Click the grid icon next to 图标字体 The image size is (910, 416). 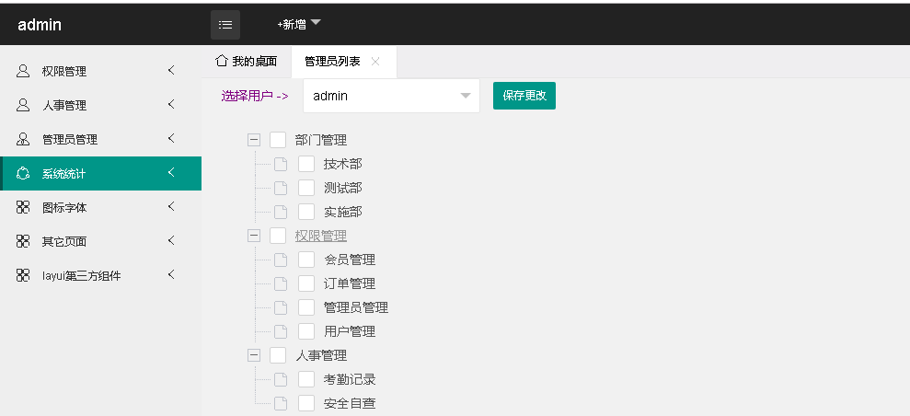(23, 207)
